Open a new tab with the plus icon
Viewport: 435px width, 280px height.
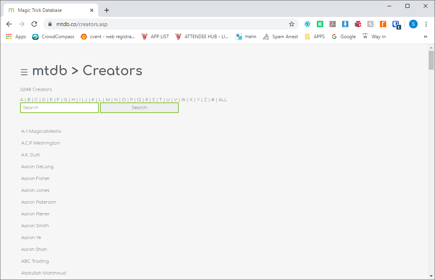(x=107, y=10)
